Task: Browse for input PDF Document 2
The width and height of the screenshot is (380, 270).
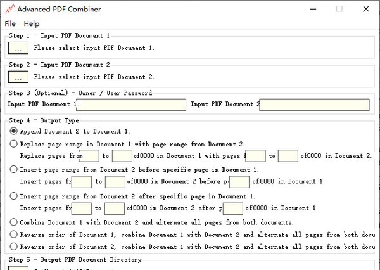Action: tap(18, 77)
